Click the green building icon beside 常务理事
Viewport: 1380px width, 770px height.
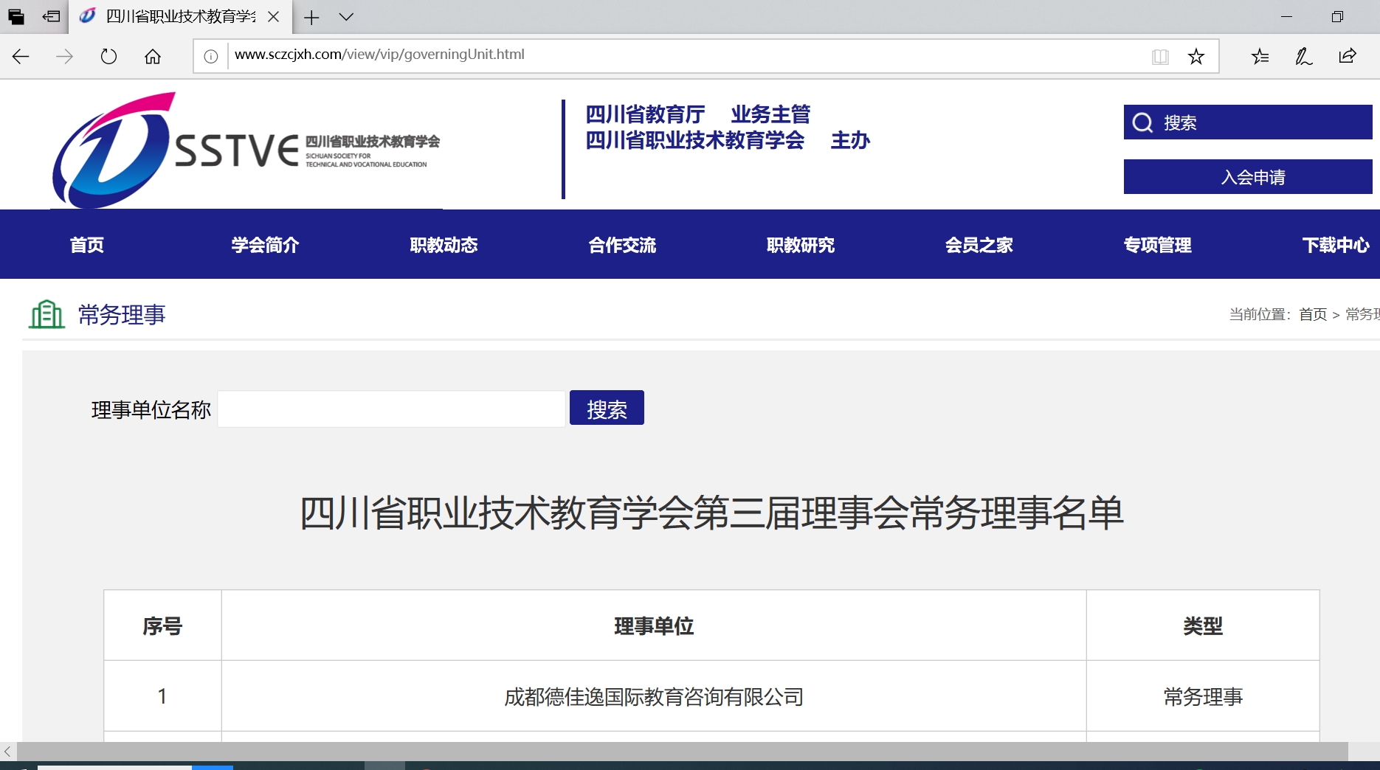(46, 313)
